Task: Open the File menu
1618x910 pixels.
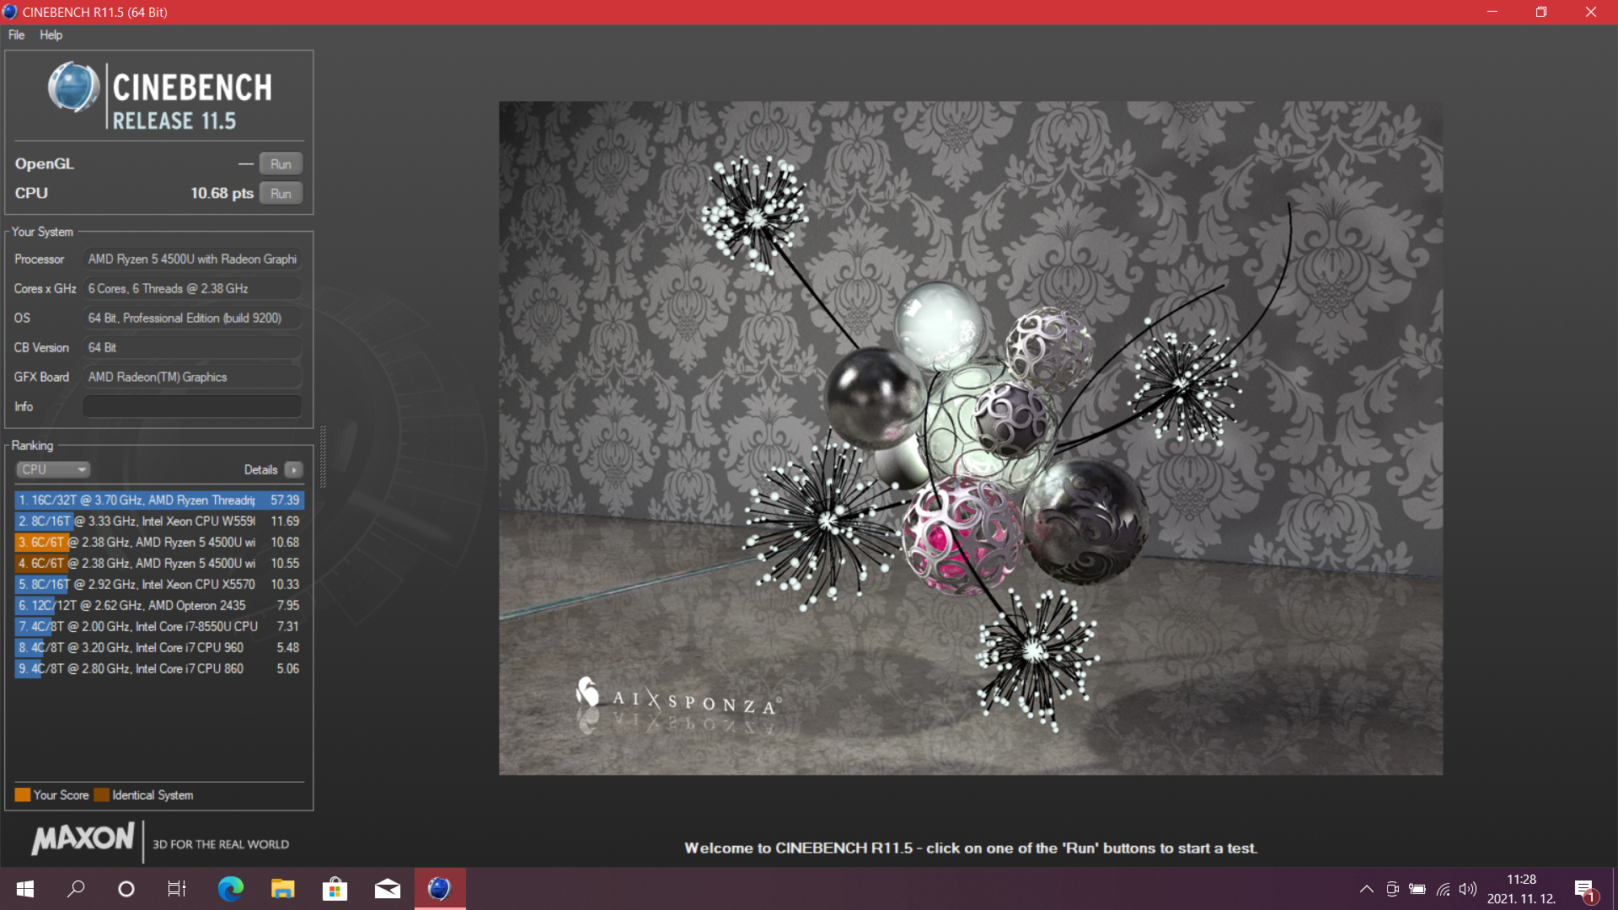Action: pos(16,35)
